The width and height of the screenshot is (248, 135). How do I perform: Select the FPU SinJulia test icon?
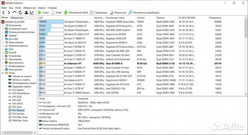click(10, 114)
